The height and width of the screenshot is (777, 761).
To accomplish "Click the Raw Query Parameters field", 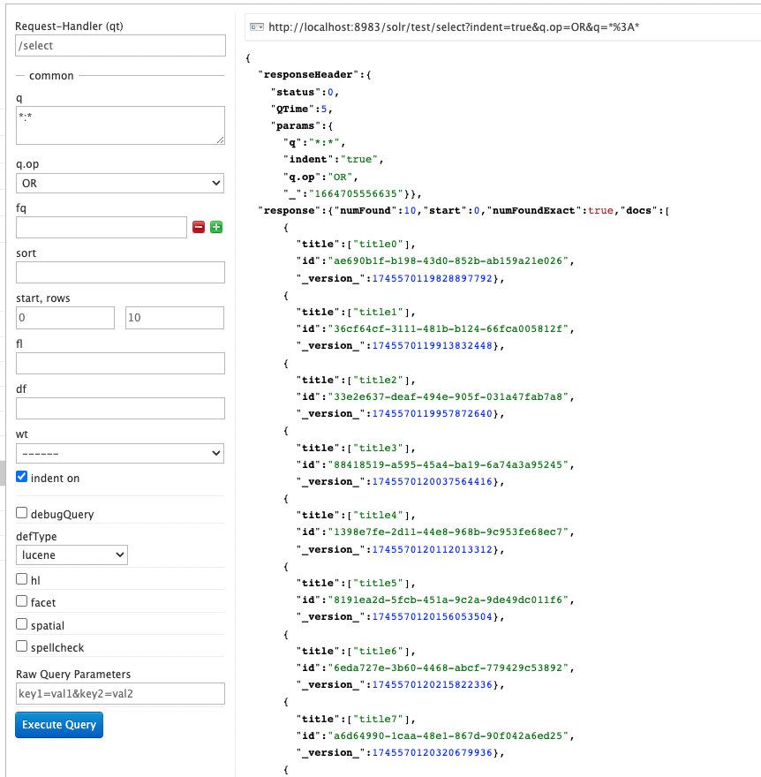I will (x=120, y=694).
